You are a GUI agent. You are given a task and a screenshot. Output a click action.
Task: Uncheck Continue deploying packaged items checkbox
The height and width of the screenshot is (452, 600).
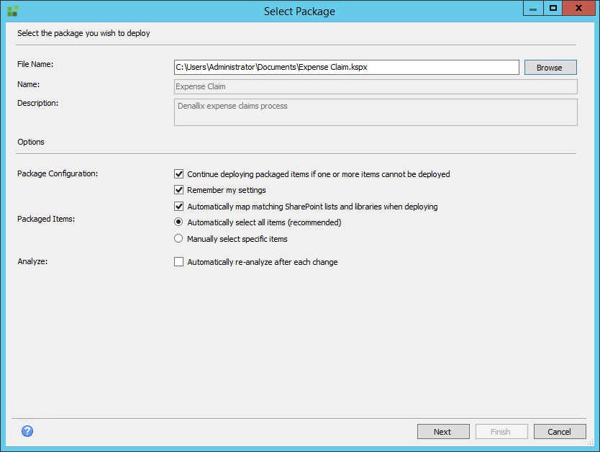(179, 174)
